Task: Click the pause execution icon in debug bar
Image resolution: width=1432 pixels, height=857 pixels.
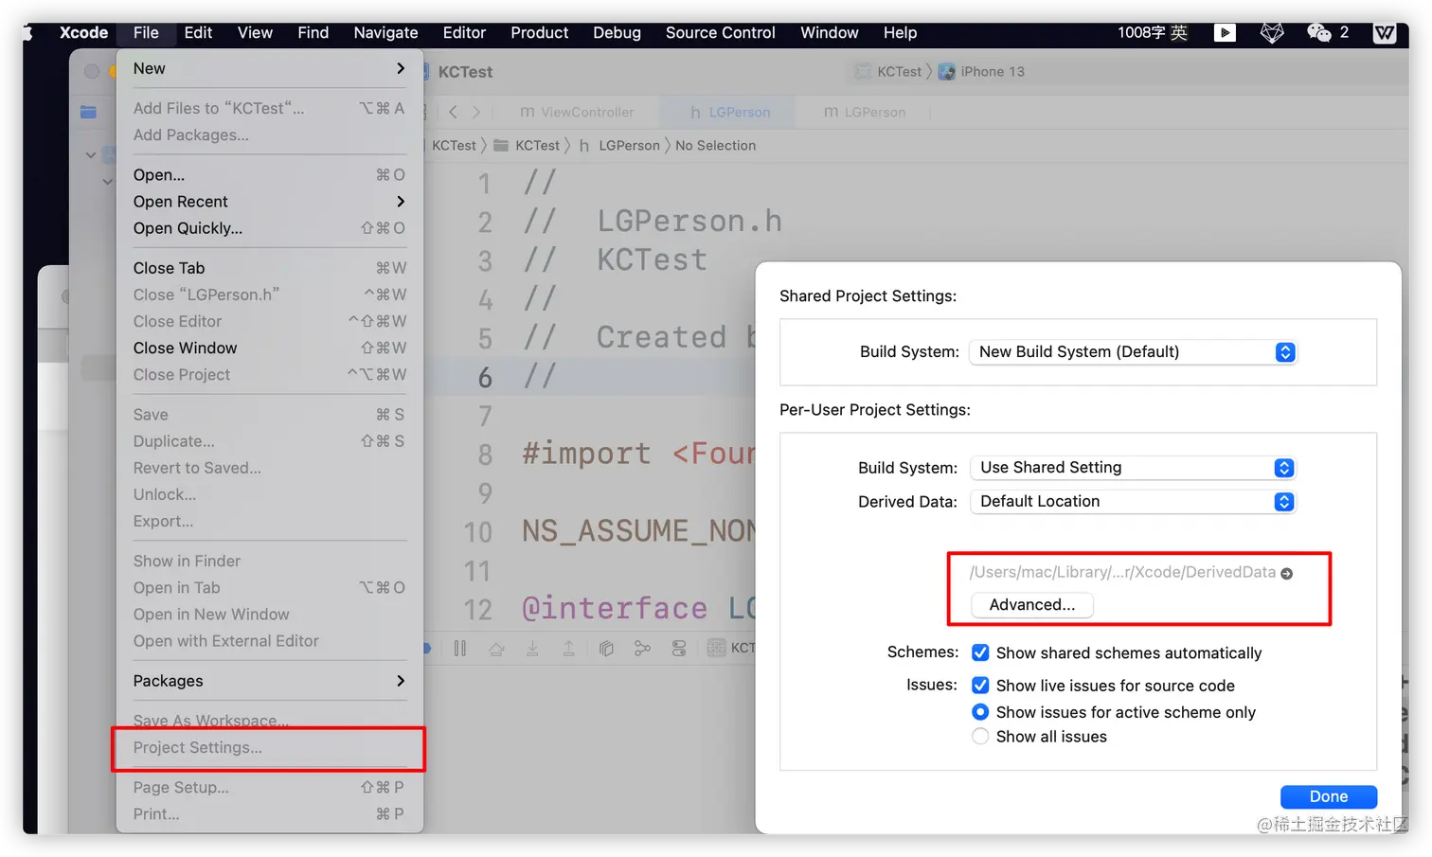Action: click(x=460, y=649)
